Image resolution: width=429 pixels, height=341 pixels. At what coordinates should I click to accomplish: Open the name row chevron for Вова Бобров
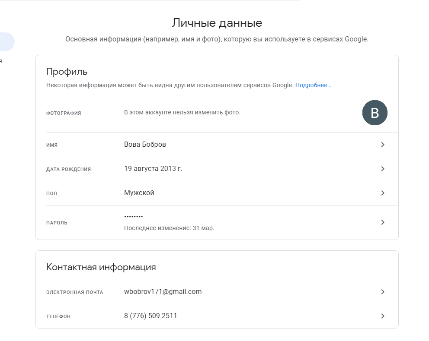[383, 145]
